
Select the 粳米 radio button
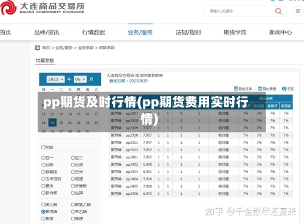(43, 186)
